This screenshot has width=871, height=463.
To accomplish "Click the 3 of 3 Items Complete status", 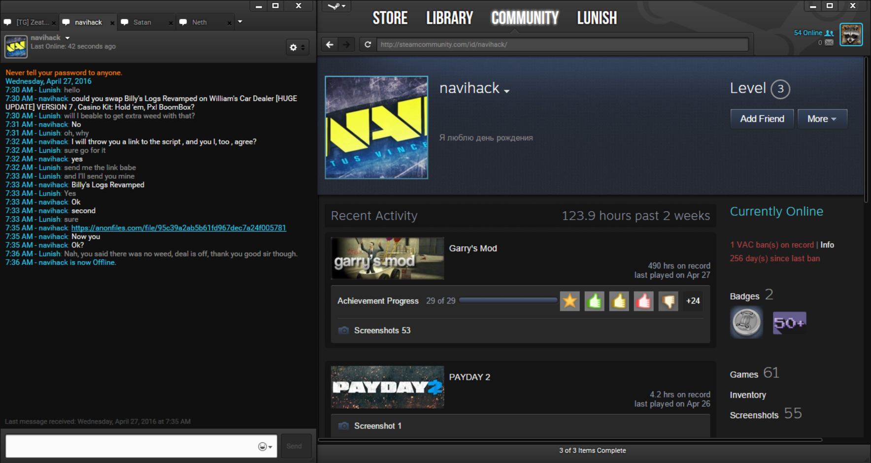I will pyautogui.click(x=592, y=450).
